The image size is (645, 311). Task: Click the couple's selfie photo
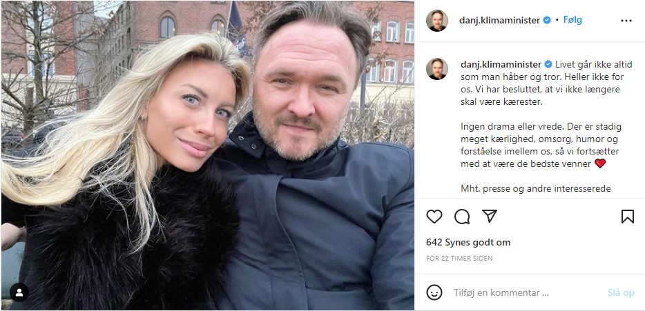coord(207,155)
